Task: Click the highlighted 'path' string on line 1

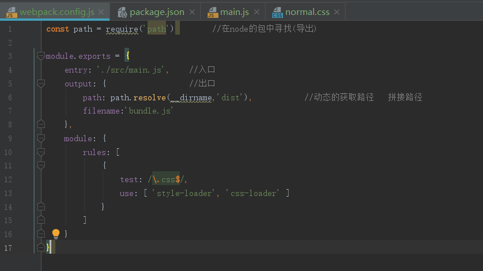Action: 156,29
